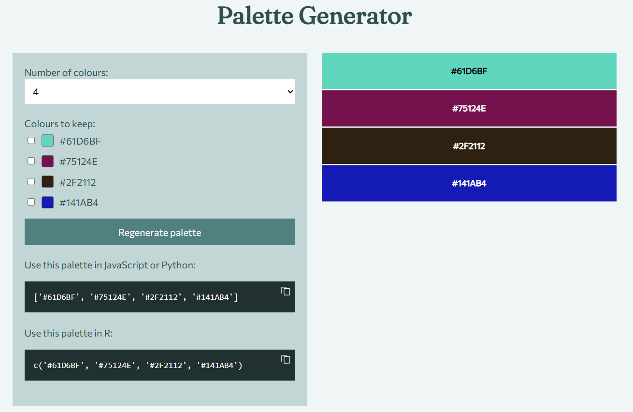This screenshot has width=633, height=412.
Task: Pick the large dark brown #2F2112 bar
Action: click(469, 146)
